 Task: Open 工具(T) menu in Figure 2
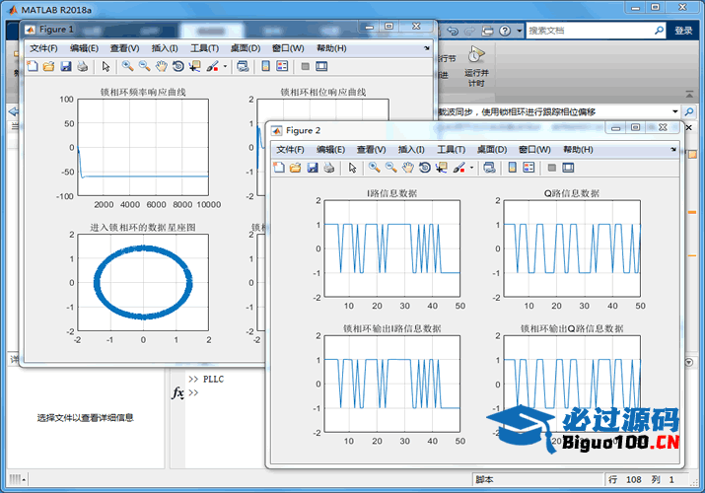pyautogui.click(x=451, y=149)
